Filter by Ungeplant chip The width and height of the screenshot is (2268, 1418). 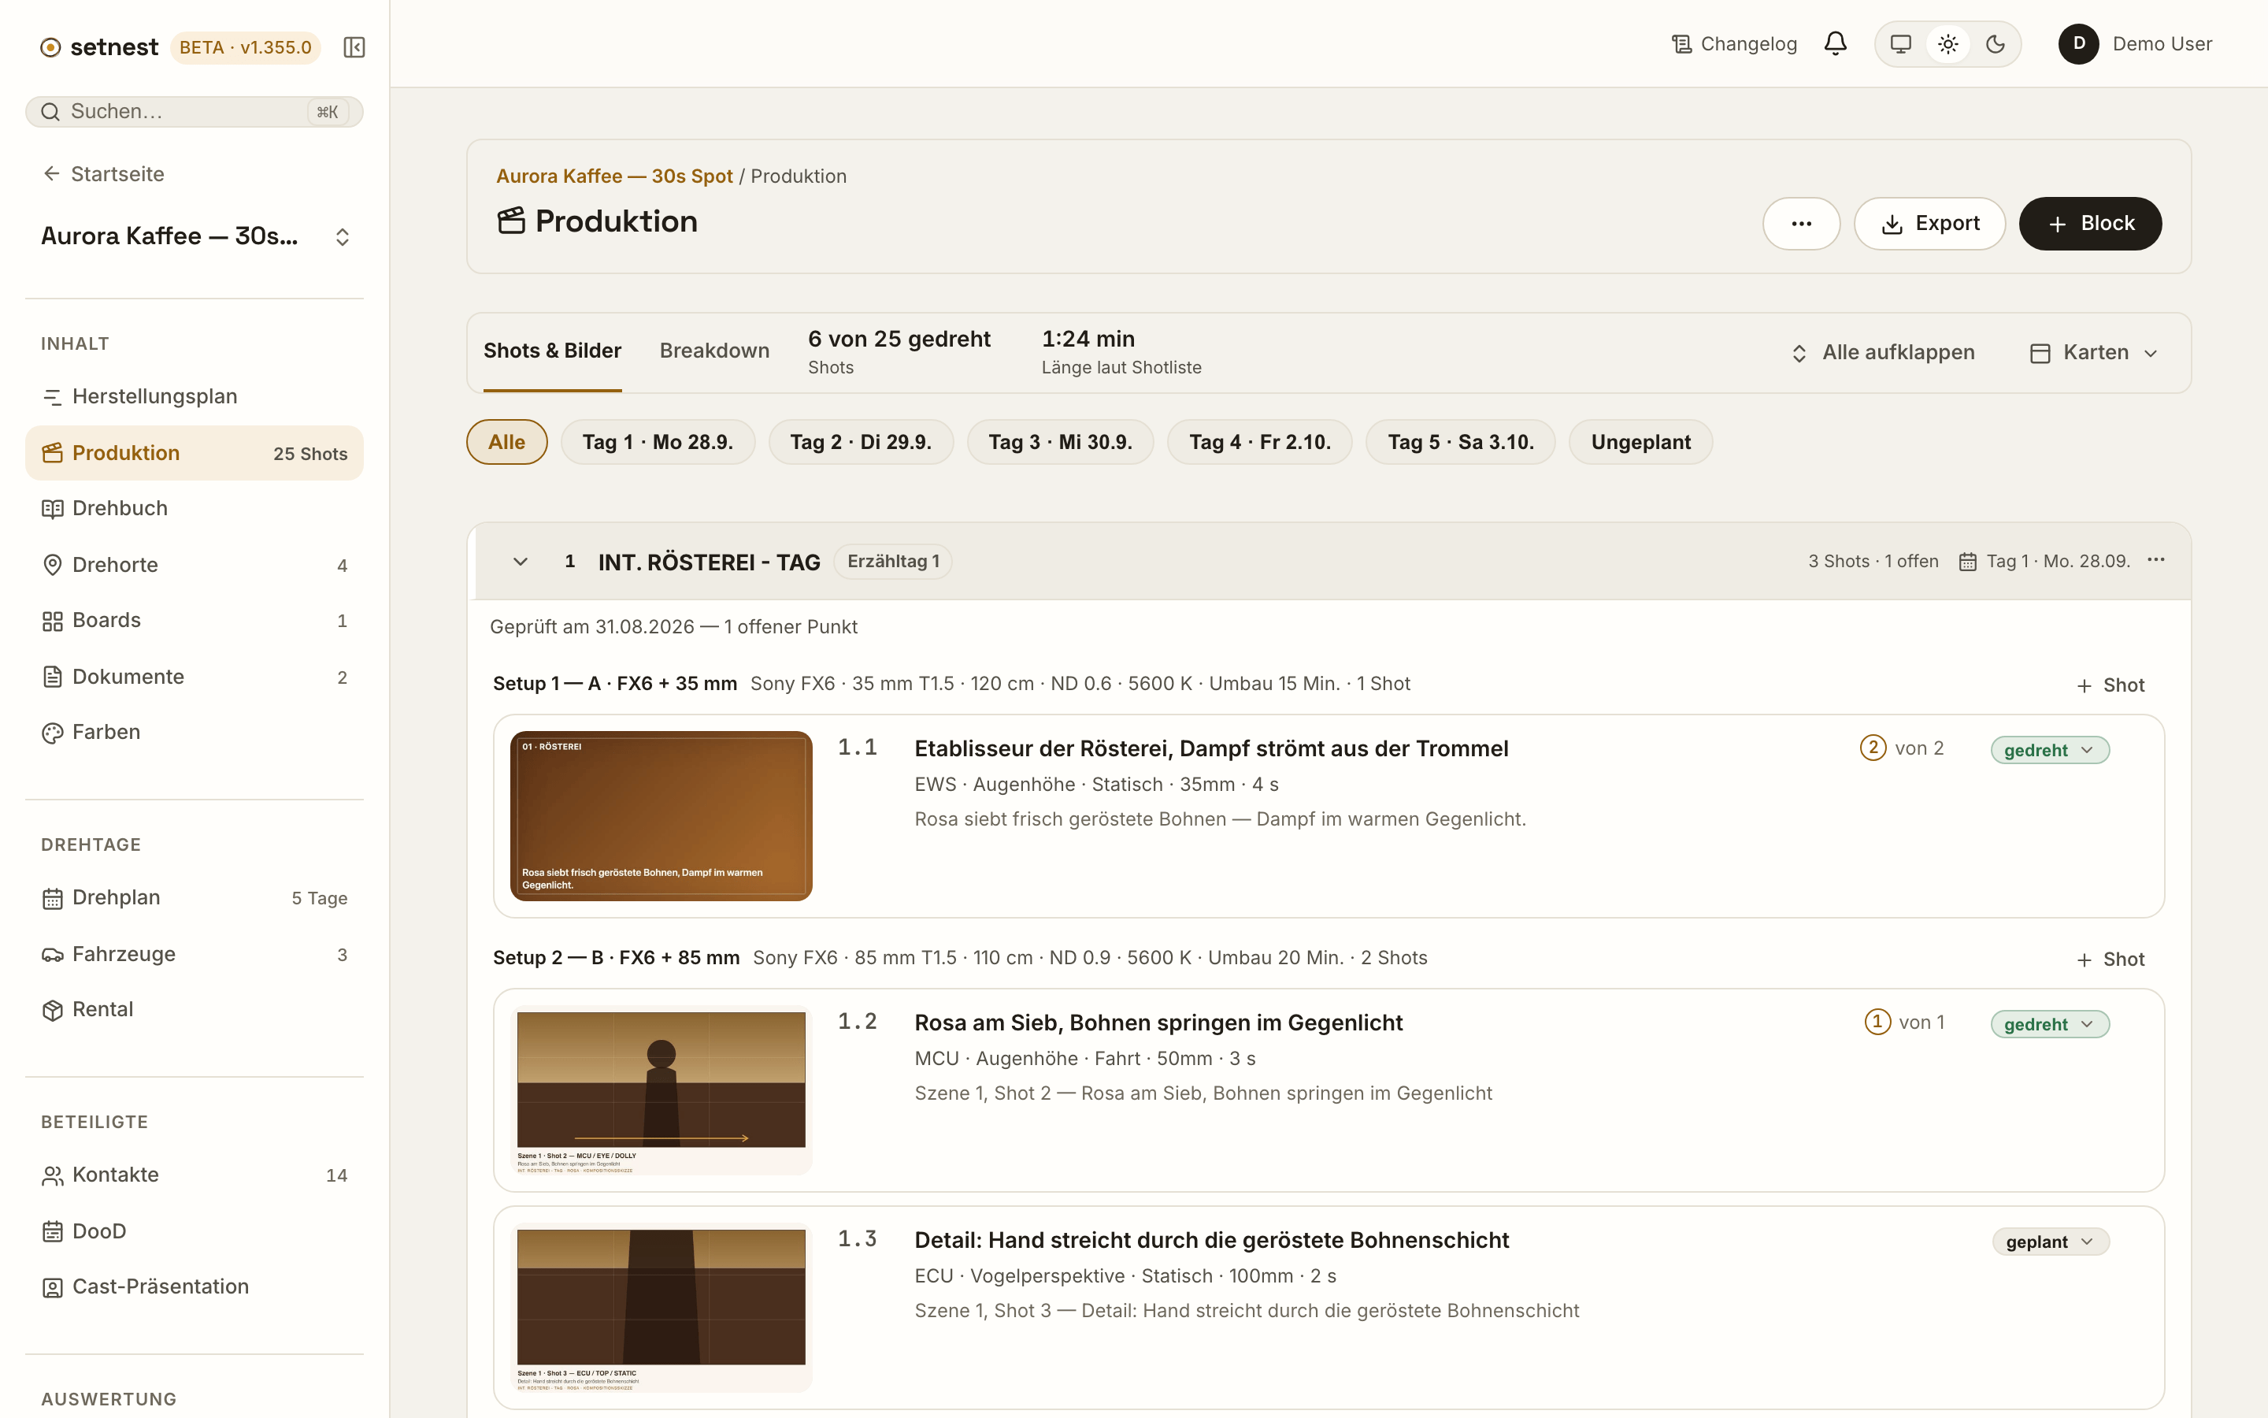coord(1640,442)
